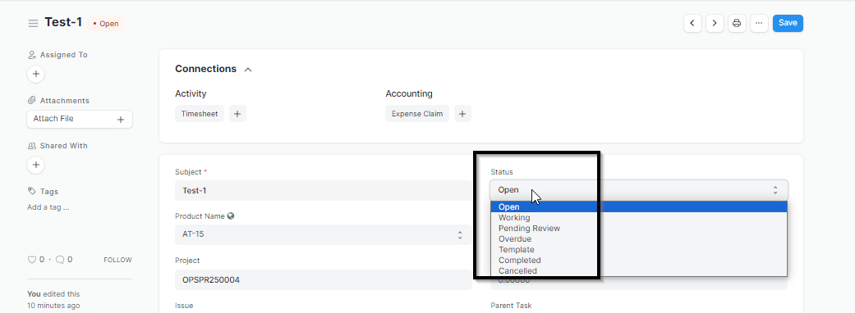The width and height of the screenshot is (855, 313).
Task: Open the Product Name dropdown
Action: point(323,234)
